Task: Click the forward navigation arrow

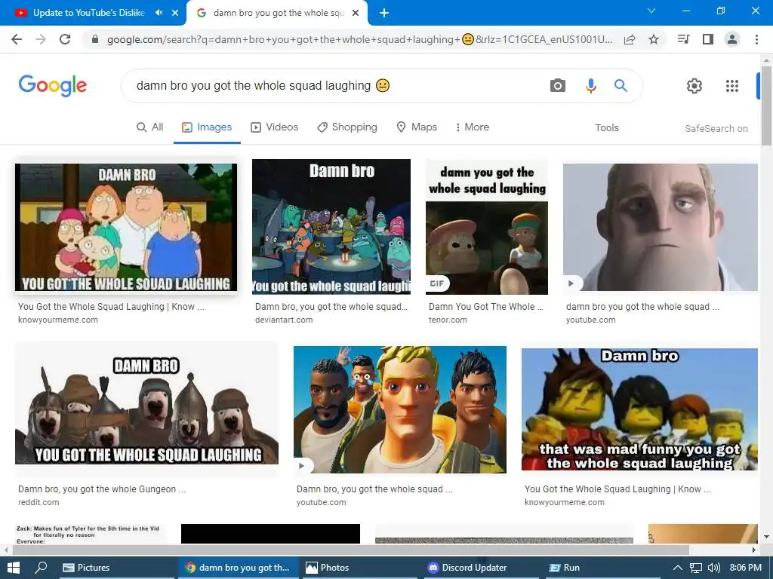Action: (41, 39)
